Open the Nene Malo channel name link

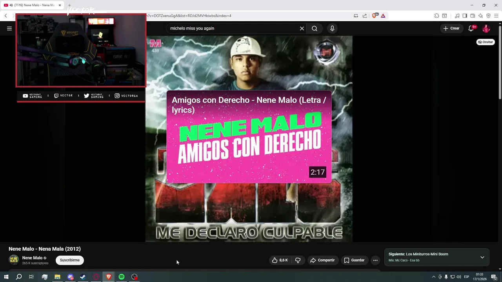32,258
